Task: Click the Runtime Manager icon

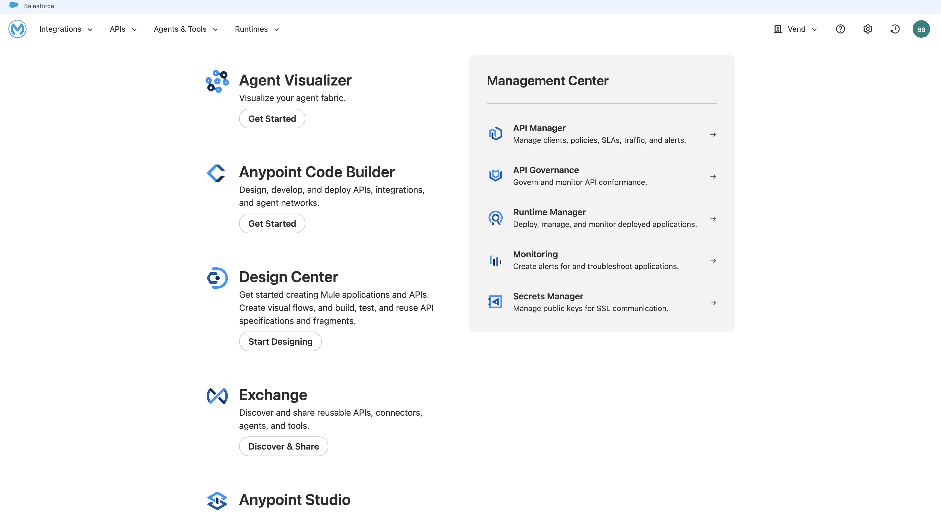Action: coord(495,218)
